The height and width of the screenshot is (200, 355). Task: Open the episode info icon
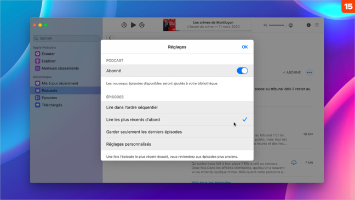coord(308,25)
